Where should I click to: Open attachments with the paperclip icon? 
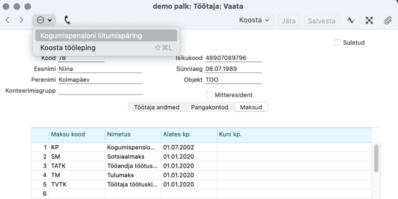pos(388,20)
